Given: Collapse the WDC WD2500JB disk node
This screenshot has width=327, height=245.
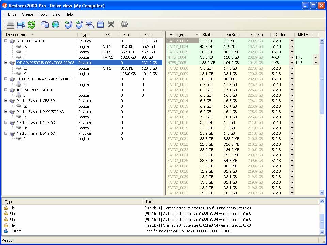Looking at the screenshot, I should click(x=6, y=63).
